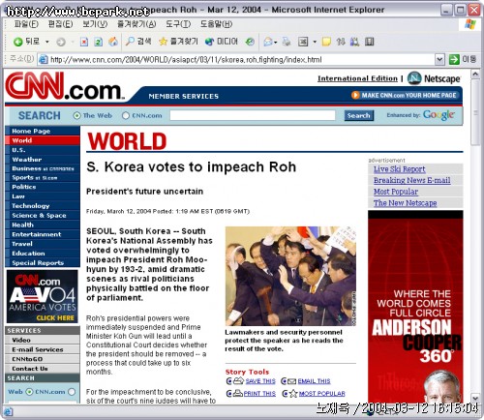484x420 pixels.
Task: Open The New Netscape link
Action: point(406,203)
